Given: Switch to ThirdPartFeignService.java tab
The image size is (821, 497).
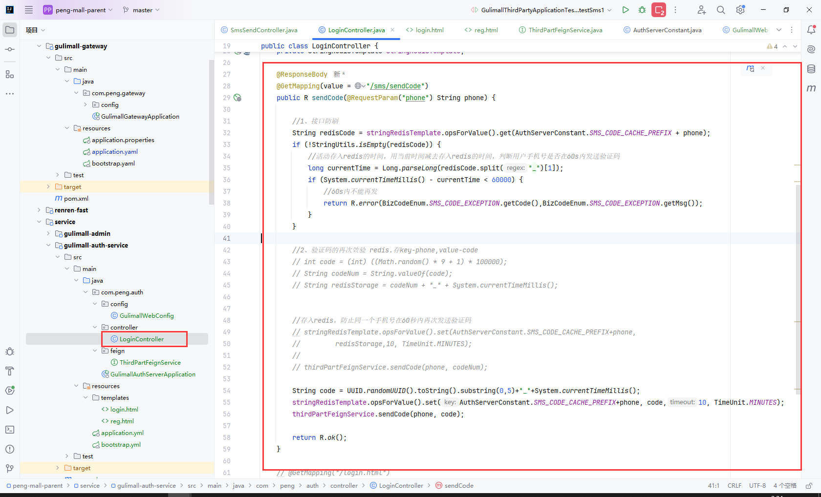Looking at the screenshot, I should point(561,30).
